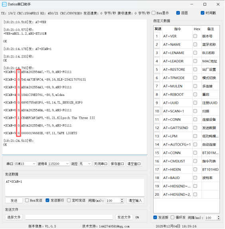
Task: Click the TAPE LIGHTS scan result line
Action: point(40,133)
